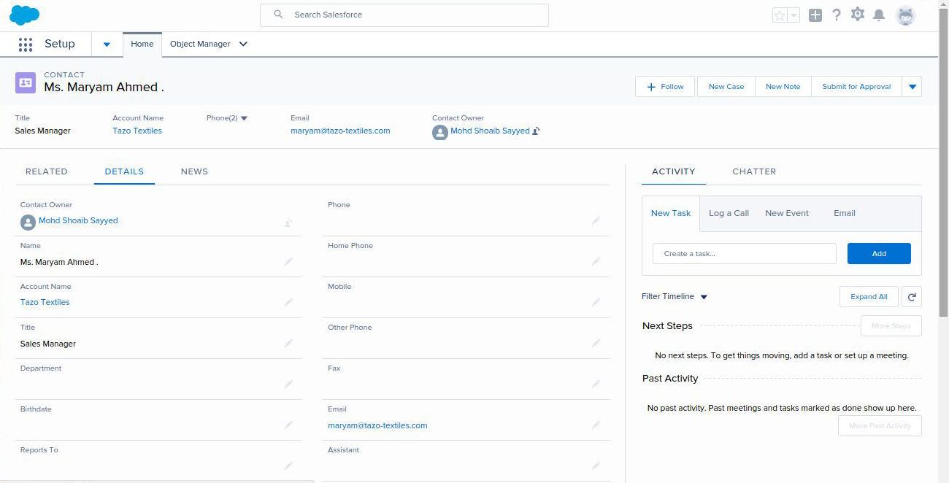Edit the Fax field pencil icon
Viewport: 949px width, 483px height.
coord(596,384)
